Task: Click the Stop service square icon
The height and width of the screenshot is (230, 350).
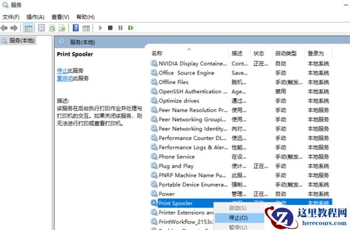Action: 110,28
